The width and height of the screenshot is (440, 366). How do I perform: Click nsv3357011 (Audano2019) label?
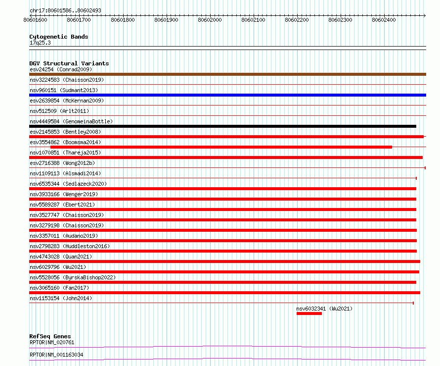(64, 236)
